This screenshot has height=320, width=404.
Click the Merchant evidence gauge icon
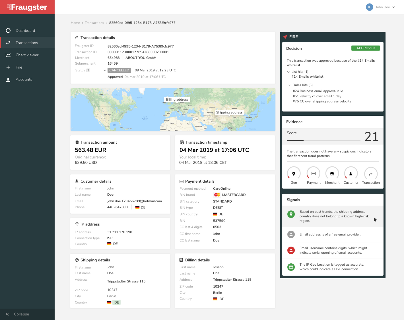point(332,174)
